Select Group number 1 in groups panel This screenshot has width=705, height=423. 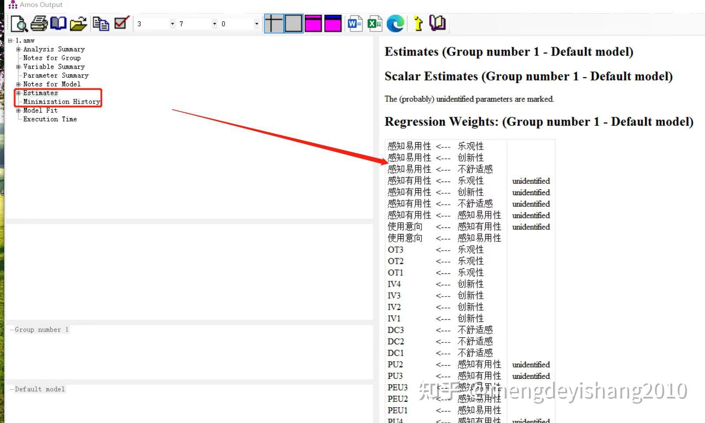[x=42, y=329]
